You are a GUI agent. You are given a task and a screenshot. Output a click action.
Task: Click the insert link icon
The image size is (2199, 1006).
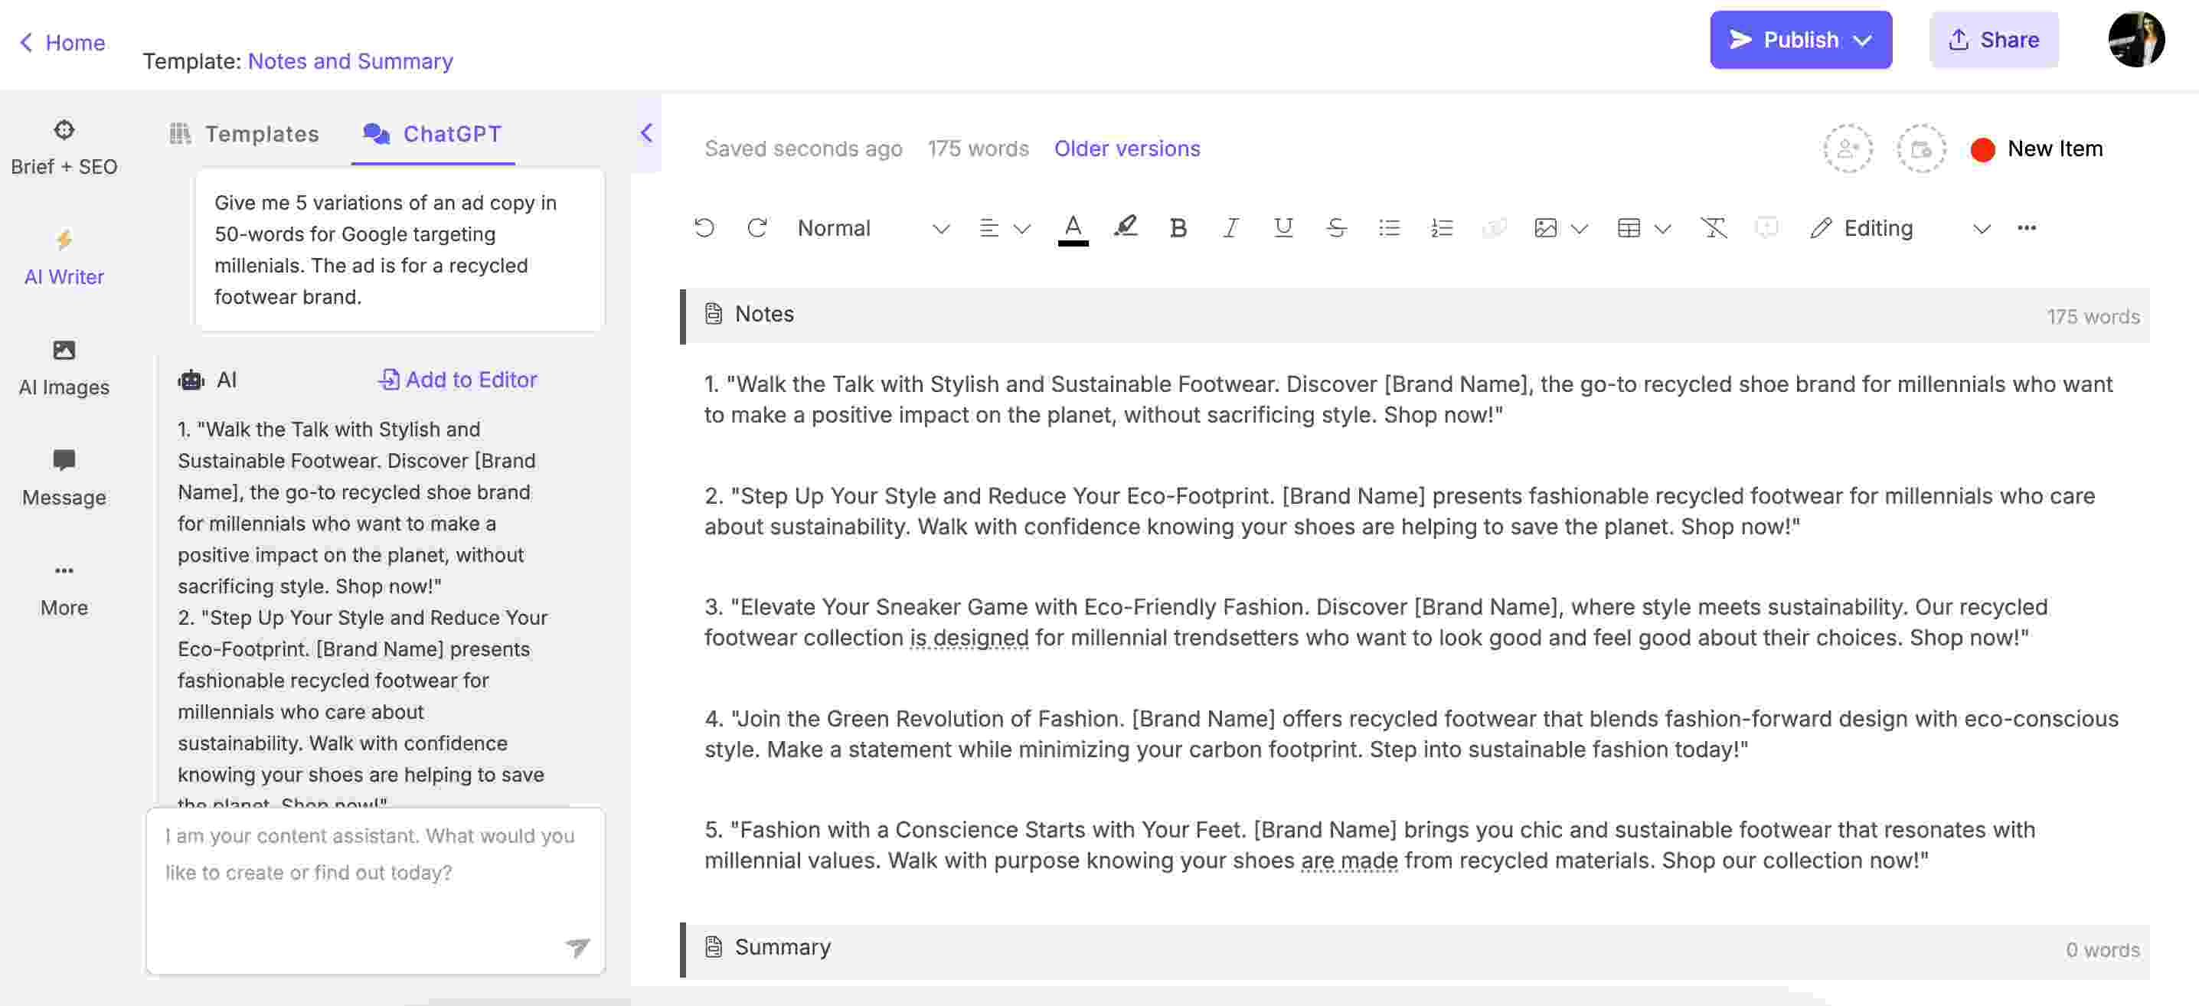1493,228
